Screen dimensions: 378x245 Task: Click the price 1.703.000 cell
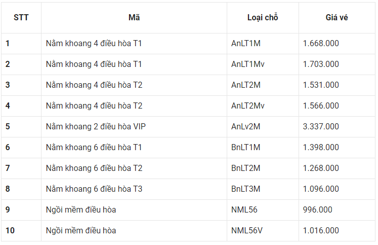(321, 64)
